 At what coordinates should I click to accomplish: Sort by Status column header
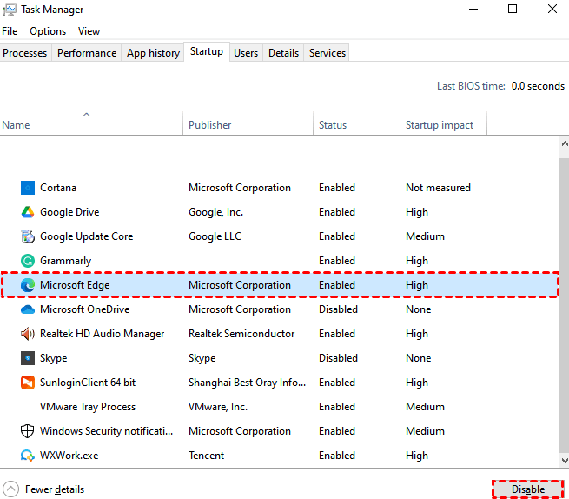point(333,125)
